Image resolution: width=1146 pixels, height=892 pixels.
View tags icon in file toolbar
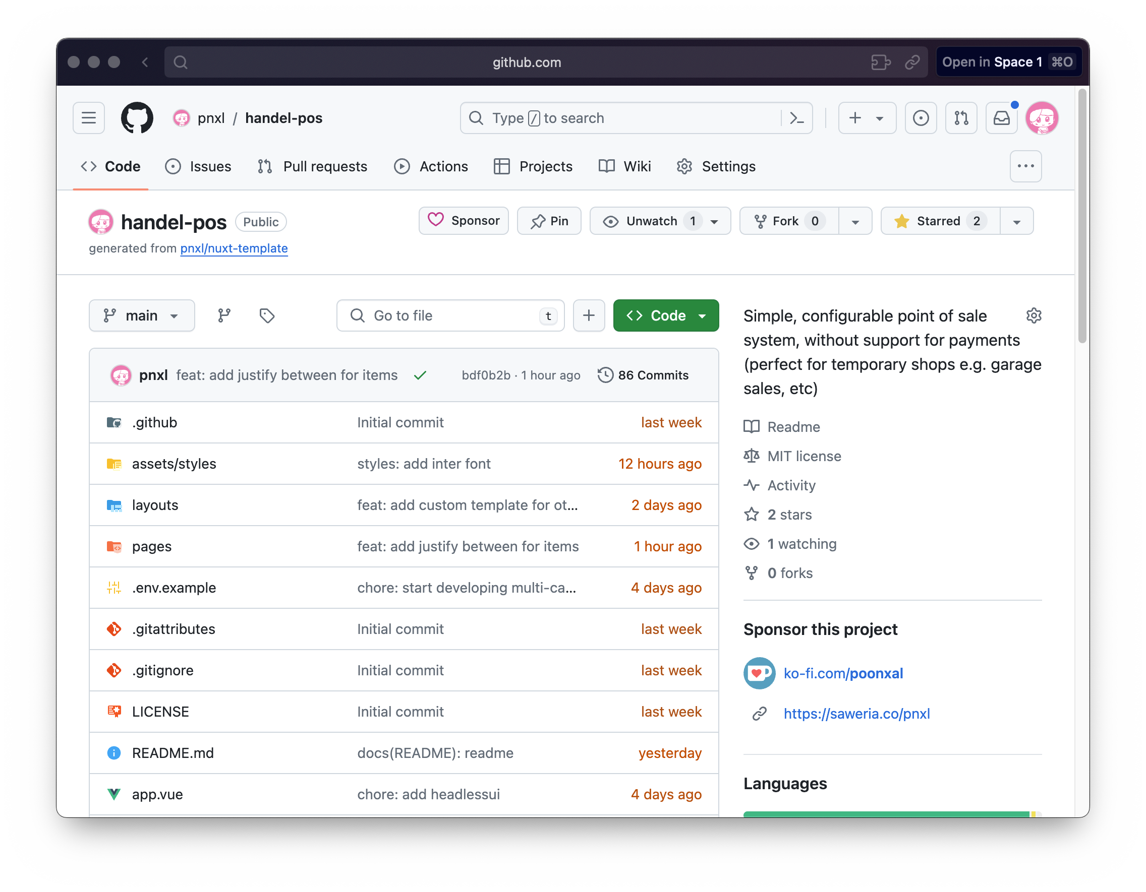coord(267,315)
